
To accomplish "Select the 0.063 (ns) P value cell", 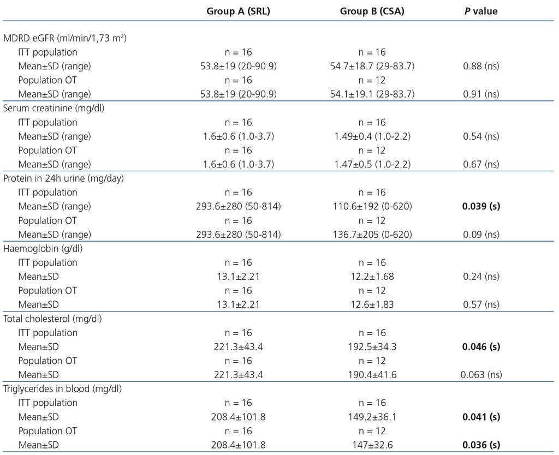I will pos(480,375).
